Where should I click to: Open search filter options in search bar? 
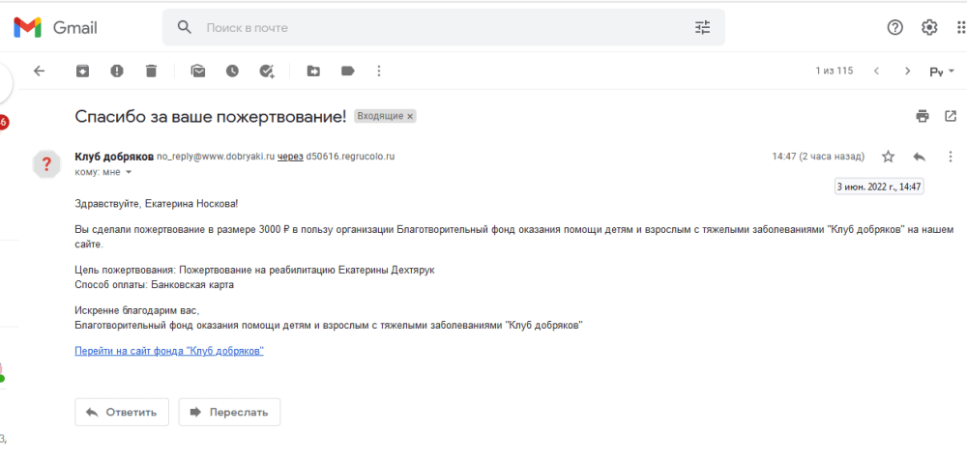click(x=702, y=28)
